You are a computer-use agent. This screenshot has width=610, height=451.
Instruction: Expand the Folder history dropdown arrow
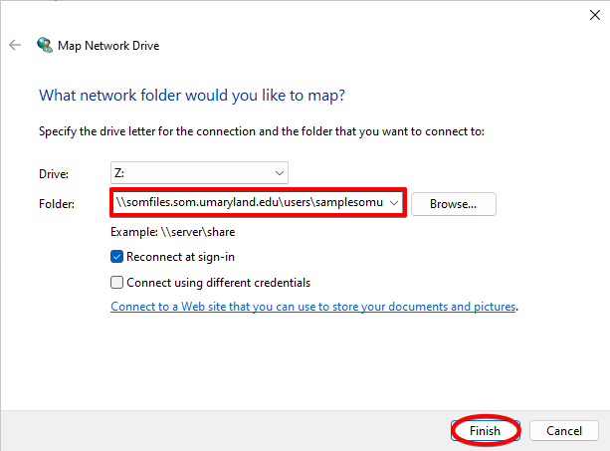[x=395, y=203]
